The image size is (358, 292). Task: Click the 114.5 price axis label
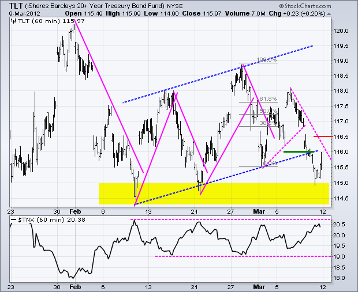(341, 198)
